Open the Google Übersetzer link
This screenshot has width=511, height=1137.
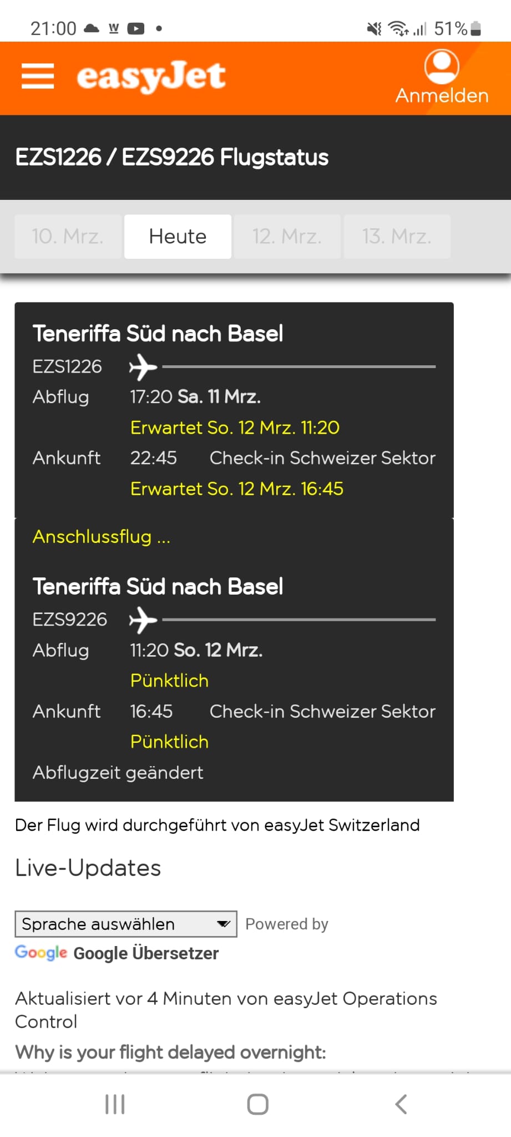(x=146, y=953)
